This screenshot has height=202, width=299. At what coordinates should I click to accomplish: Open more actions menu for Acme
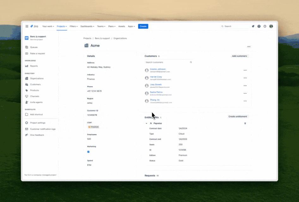tap(249, 47)
